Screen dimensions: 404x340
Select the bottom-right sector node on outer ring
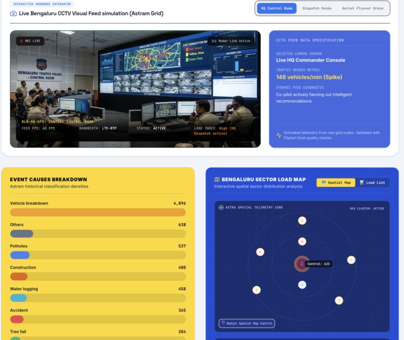click(x=339, y=300)
